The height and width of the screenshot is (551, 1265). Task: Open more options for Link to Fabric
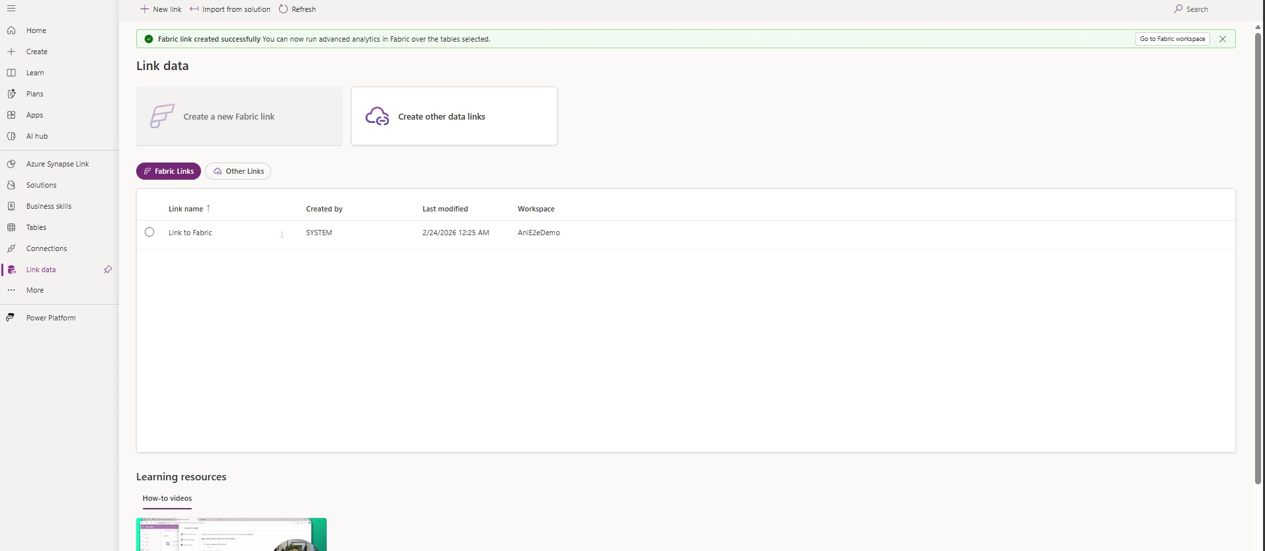(x=282, y=235)
